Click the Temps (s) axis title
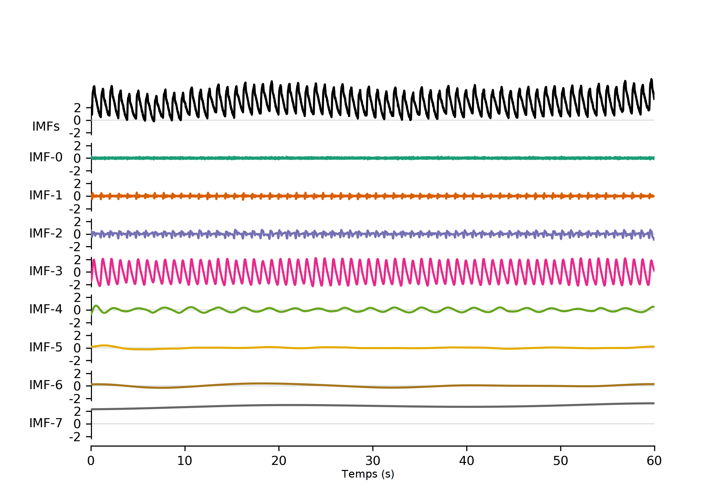 tap(368, 474)
